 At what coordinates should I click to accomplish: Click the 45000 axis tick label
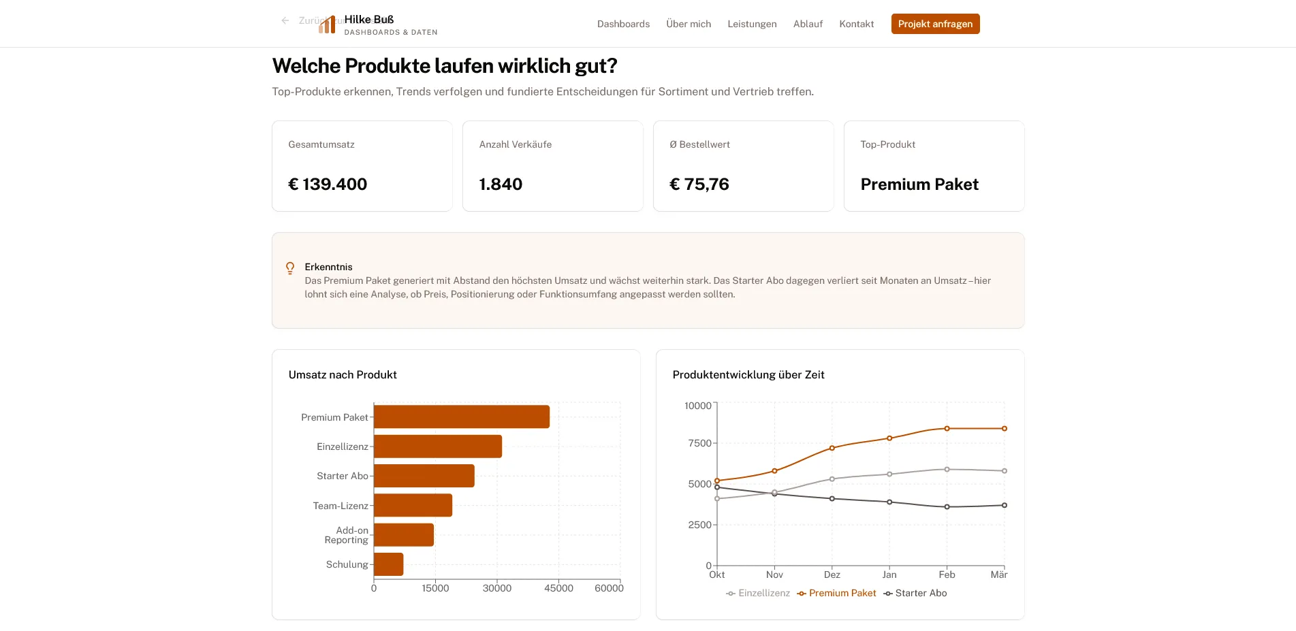pyautogui.click(x=558, y=588)
